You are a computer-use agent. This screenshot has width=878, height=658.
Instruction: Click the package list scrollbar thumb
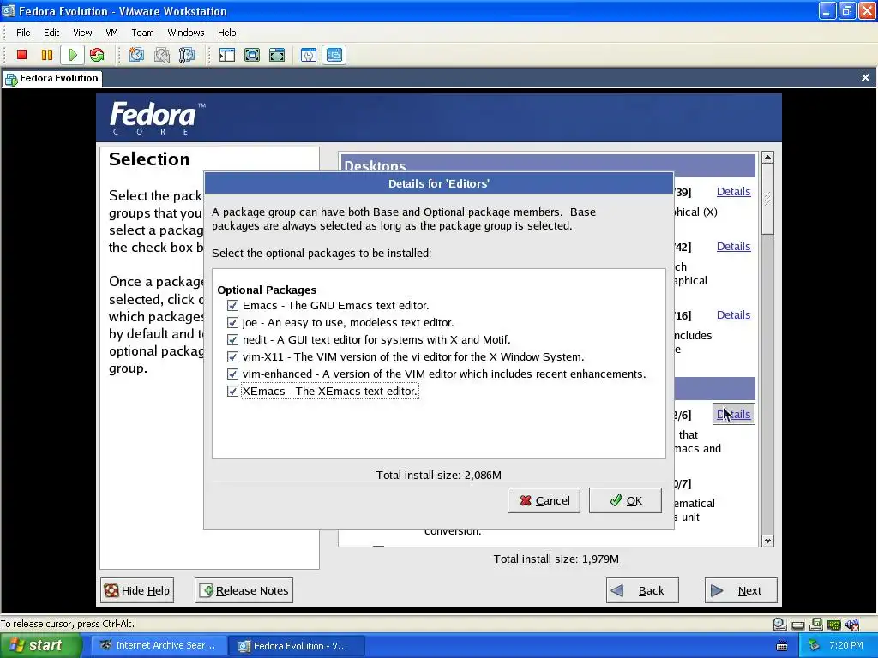click(767, 199)
